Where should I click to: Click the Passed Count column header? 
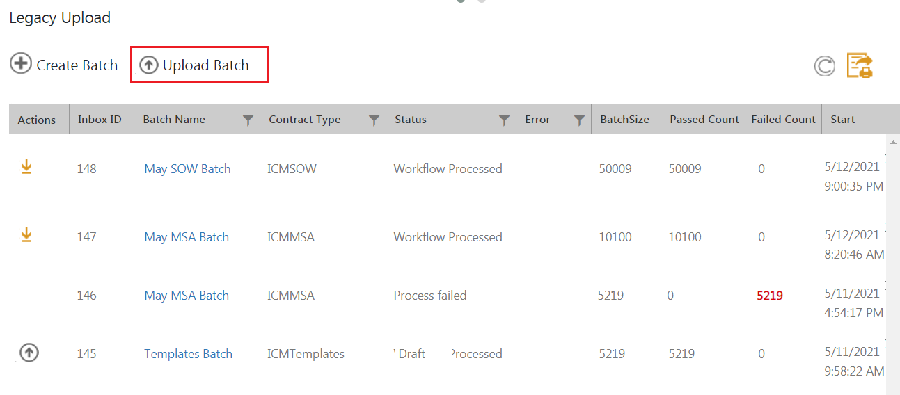(704, 120)
